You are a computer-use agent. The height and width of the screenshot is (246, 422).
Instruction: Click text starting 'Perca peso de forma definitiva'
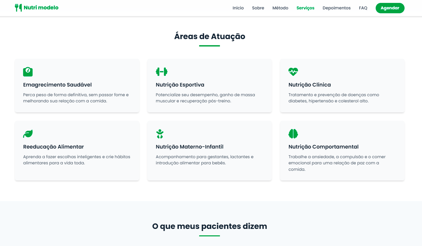pos(76,98)
